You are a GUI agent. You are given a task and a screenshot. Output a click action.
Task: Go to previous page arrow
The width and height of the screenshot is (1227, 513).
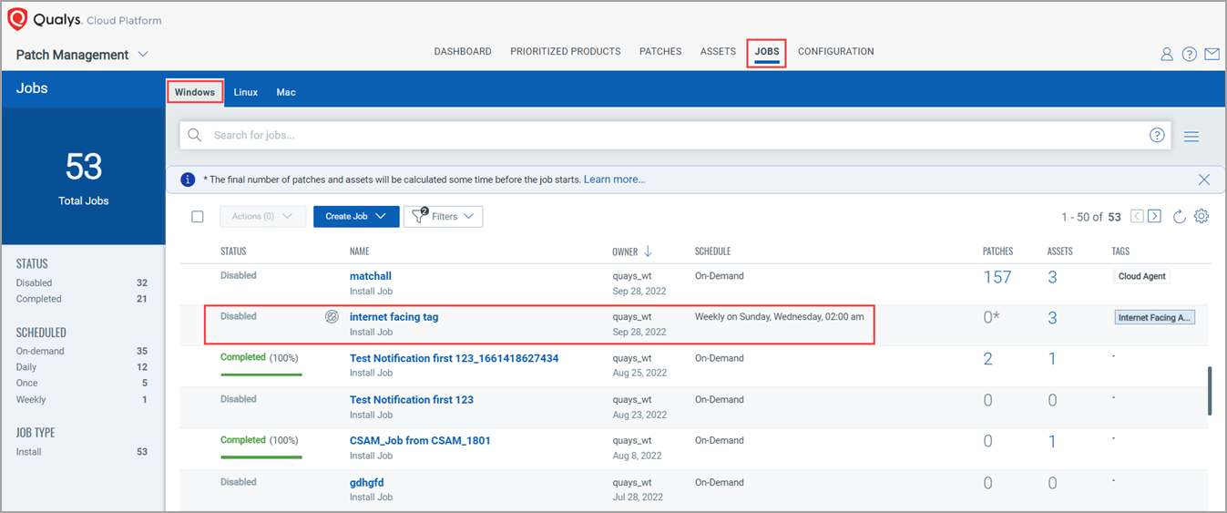coord(1137,216)
